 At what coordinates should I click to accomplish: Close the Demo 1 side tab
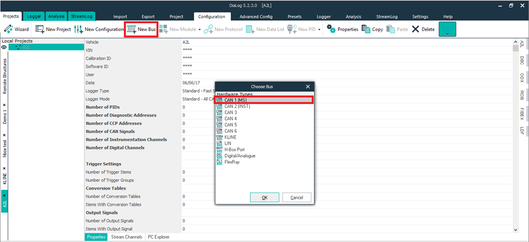pos(5,105)
